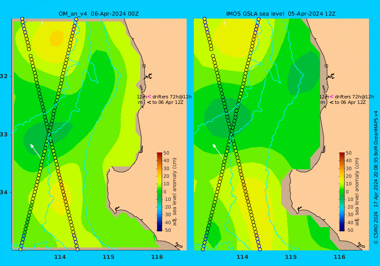Click the "20" yellow tick label on right colorbar
380x266 pixels.
348,176
